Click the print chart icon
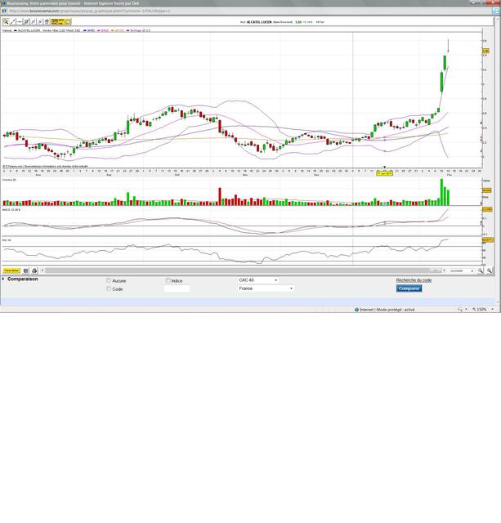Screen dimensions: 501x523 point(34,270)
